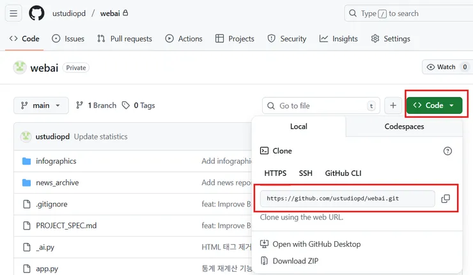Open the ustudiopd commit author link

pyautogui.click(x=52, y=137)
